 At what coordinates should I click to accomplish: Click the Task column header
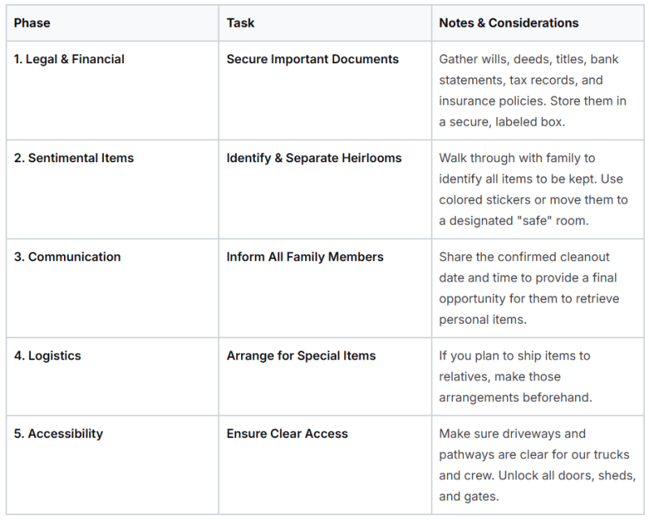240,23
